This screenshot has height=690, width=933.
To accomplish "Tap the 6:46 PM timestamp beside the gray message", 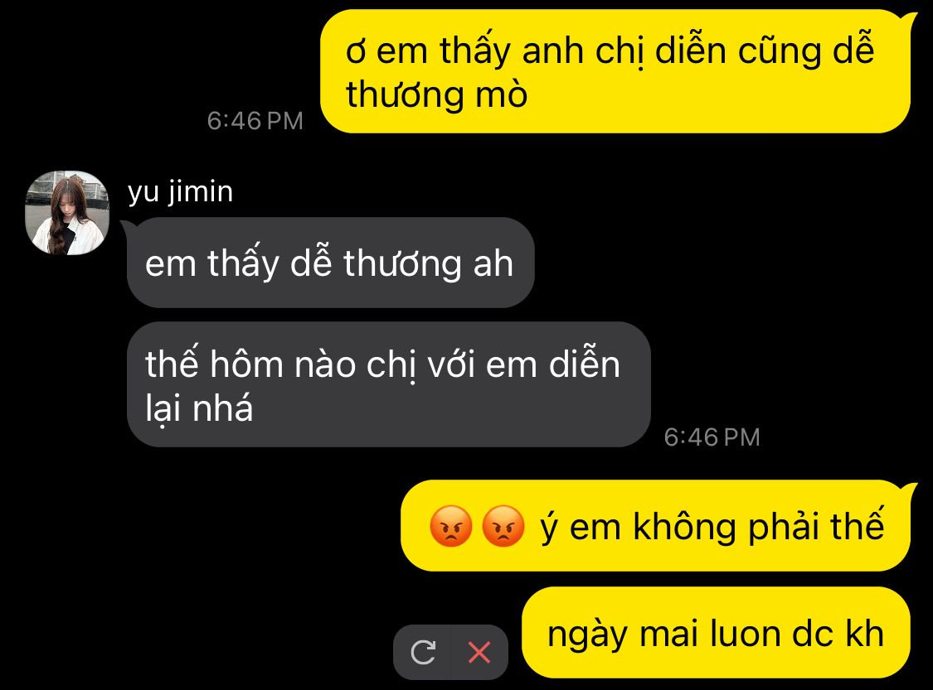I will click(x=712, y=437).
